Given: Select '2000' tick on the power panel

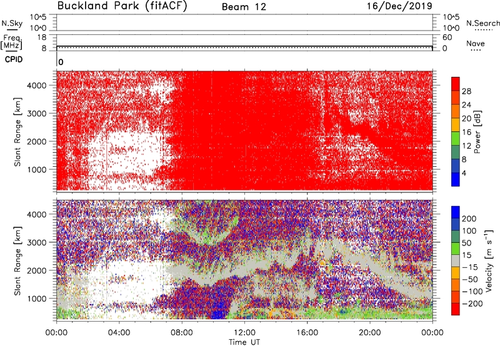Looking at the screenshot, I should click(x=37, y=141).
